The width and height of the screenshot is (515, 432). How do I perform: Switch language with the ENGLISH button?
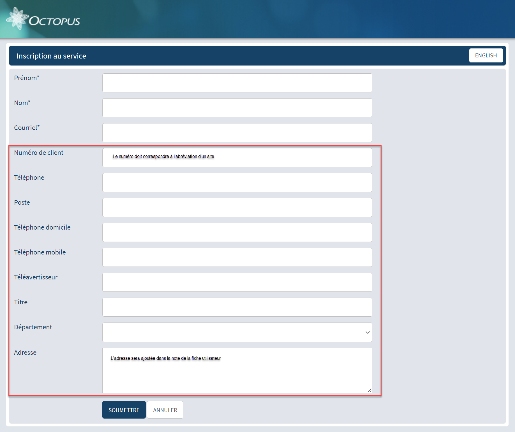[486, 55]
